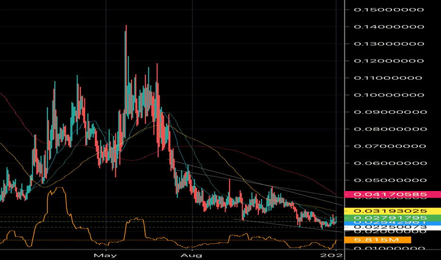Click the 0.06000000 price axis label

click(x=390, y=163)
